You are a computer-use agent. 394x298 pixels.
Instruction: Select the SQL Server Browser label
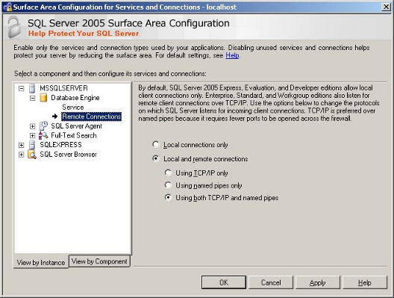point(68,154)
